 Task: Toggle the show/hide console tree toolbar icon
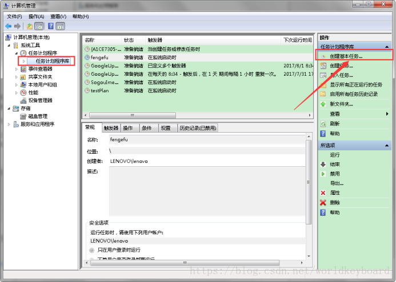pos(39,26)
